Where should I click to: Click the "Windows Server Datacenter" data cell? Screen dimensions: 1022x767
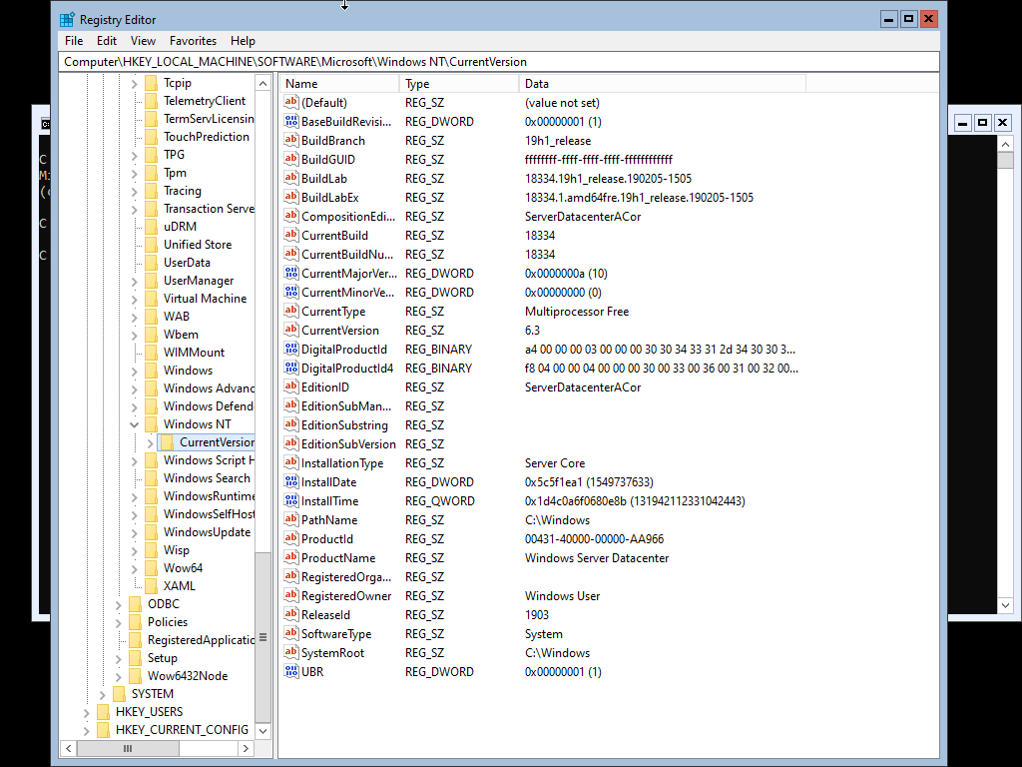(597, 558)
